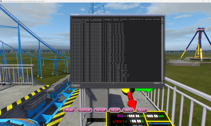Click the NoLimits 2 title bar icon

click(1, 1)
